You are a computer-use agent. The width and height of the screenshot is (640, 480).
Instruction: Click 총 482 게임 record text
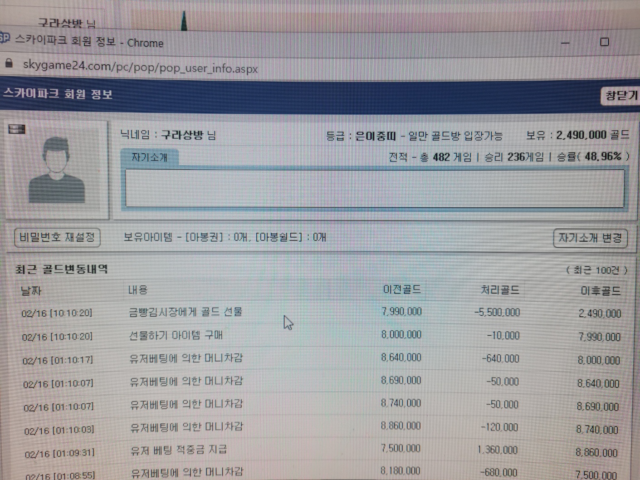[x=446, y=157]
